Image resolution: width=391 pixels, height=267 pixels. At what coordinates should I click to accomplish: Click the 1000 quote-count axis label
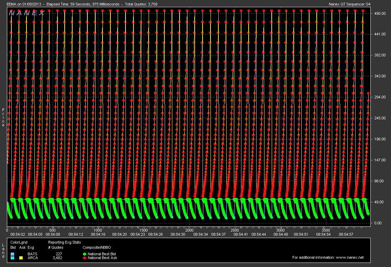point(98,230)
